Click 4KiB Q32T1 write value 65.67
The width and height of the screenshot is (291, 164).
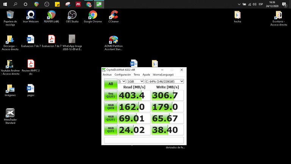click(167, 118)
